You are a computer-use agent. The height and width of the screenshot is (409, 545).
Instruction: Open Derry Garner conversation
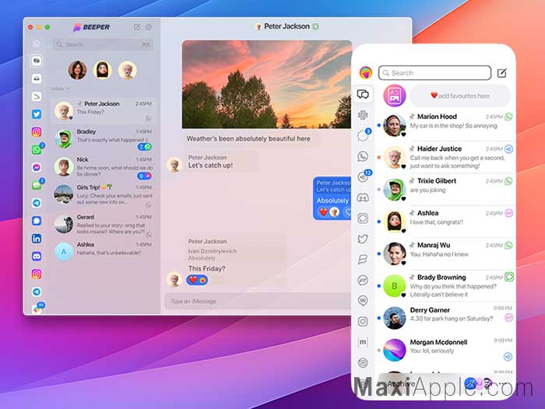pos(445,317)
